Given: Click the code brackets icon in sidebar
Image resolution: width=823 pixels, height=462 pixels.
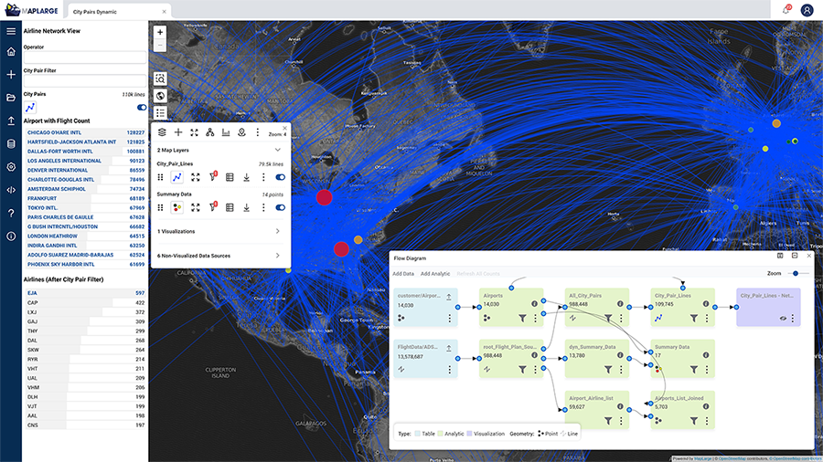Looking at the screenshot, I should 11,190.
